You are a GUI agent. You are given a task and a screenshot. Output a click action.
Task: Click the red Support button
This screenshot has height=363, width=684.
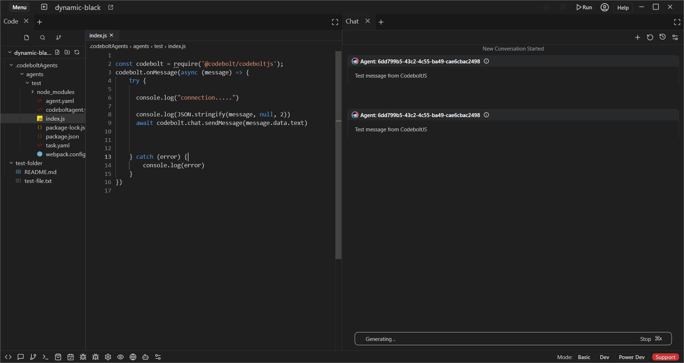pos(665,357)
